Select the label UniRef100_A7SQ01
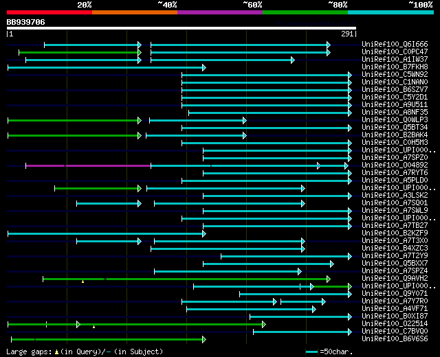This screenshot has height=357, width=440. coord(395,203)
